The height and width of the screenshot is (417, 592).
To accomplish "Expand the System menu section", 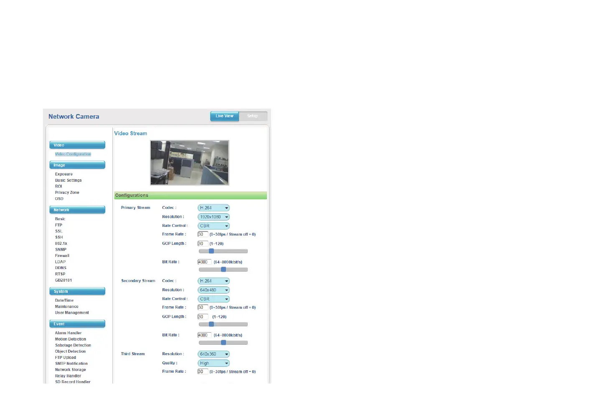I will click(x=77, y=291).
